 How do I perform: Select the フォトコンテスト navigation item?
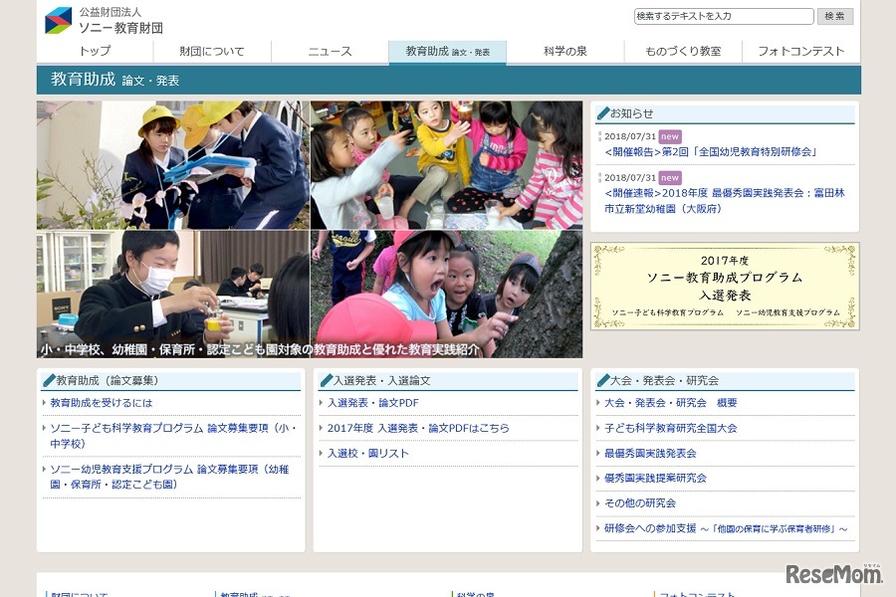[801, 51]
